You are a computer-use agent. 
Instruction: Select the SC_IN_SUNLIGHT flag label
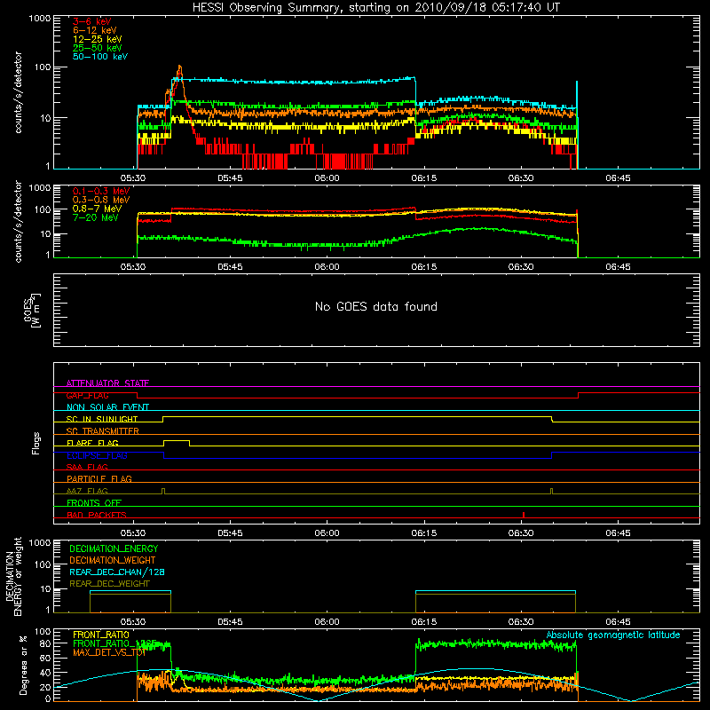tap(102, 419)
